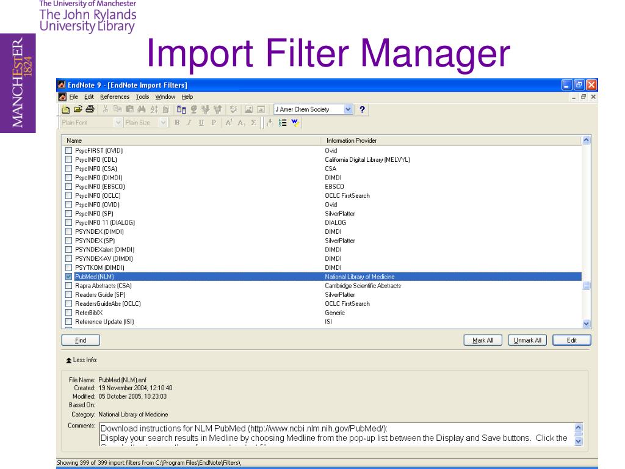Click the Edit button below the filter list
625x469 pixels.
pyautogui.click(x=571, y=340)
